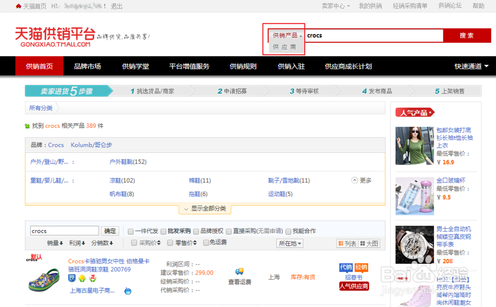The width and height of the screenshot is (496, 307).
Task: Sort results by 分销数
Action: pos(102,243)
